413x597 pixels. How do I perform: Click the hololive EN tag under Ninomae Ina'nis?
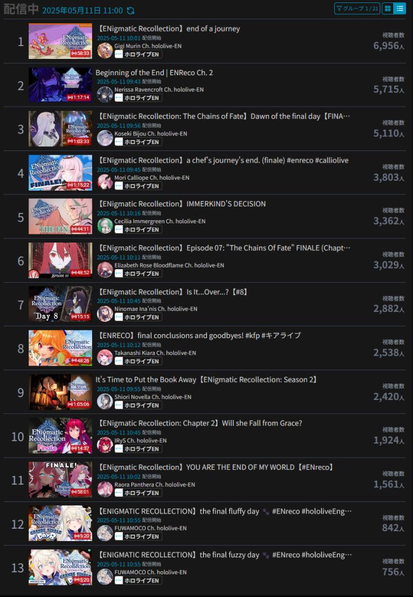[x=138, y=317]
